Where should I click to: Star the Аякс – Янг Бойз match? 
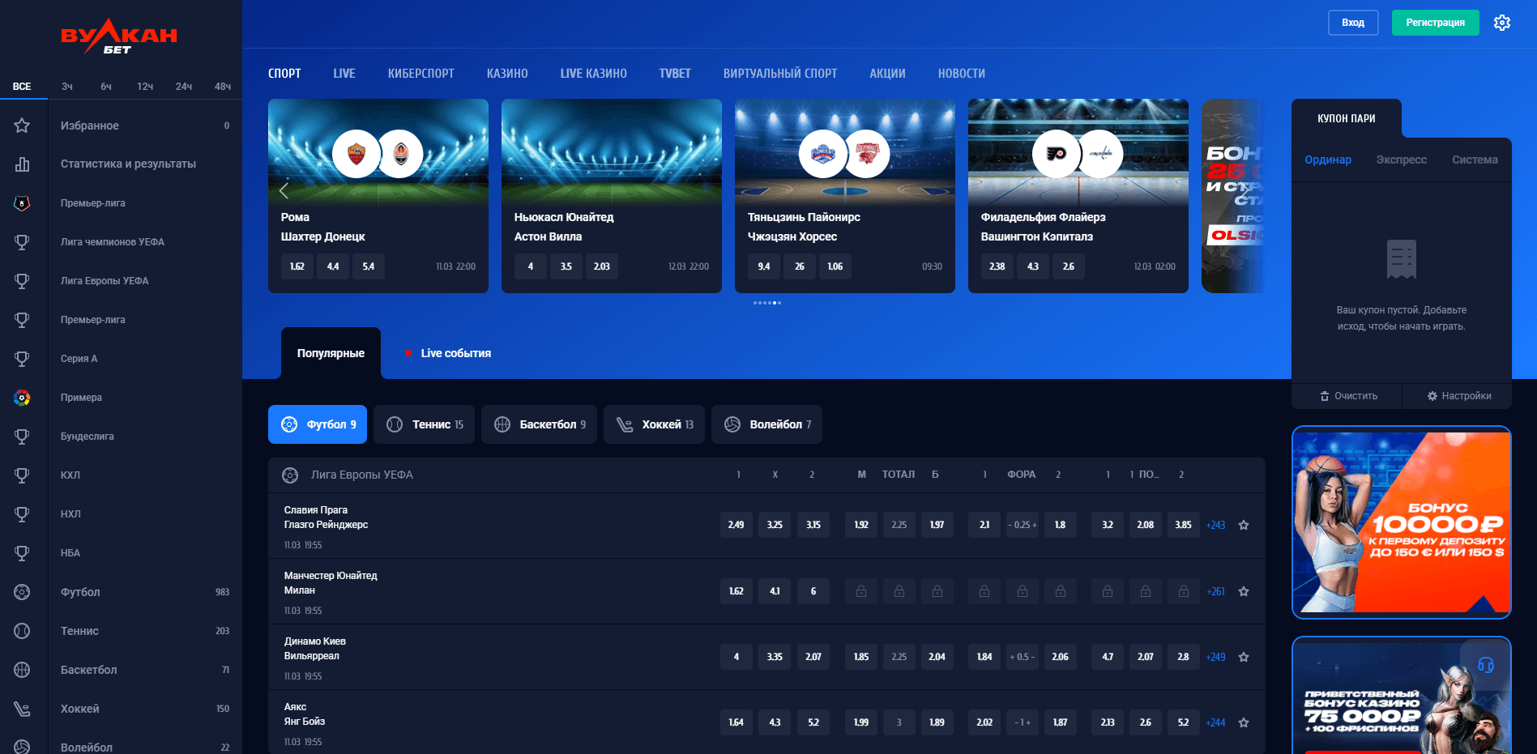(1244, 722)
